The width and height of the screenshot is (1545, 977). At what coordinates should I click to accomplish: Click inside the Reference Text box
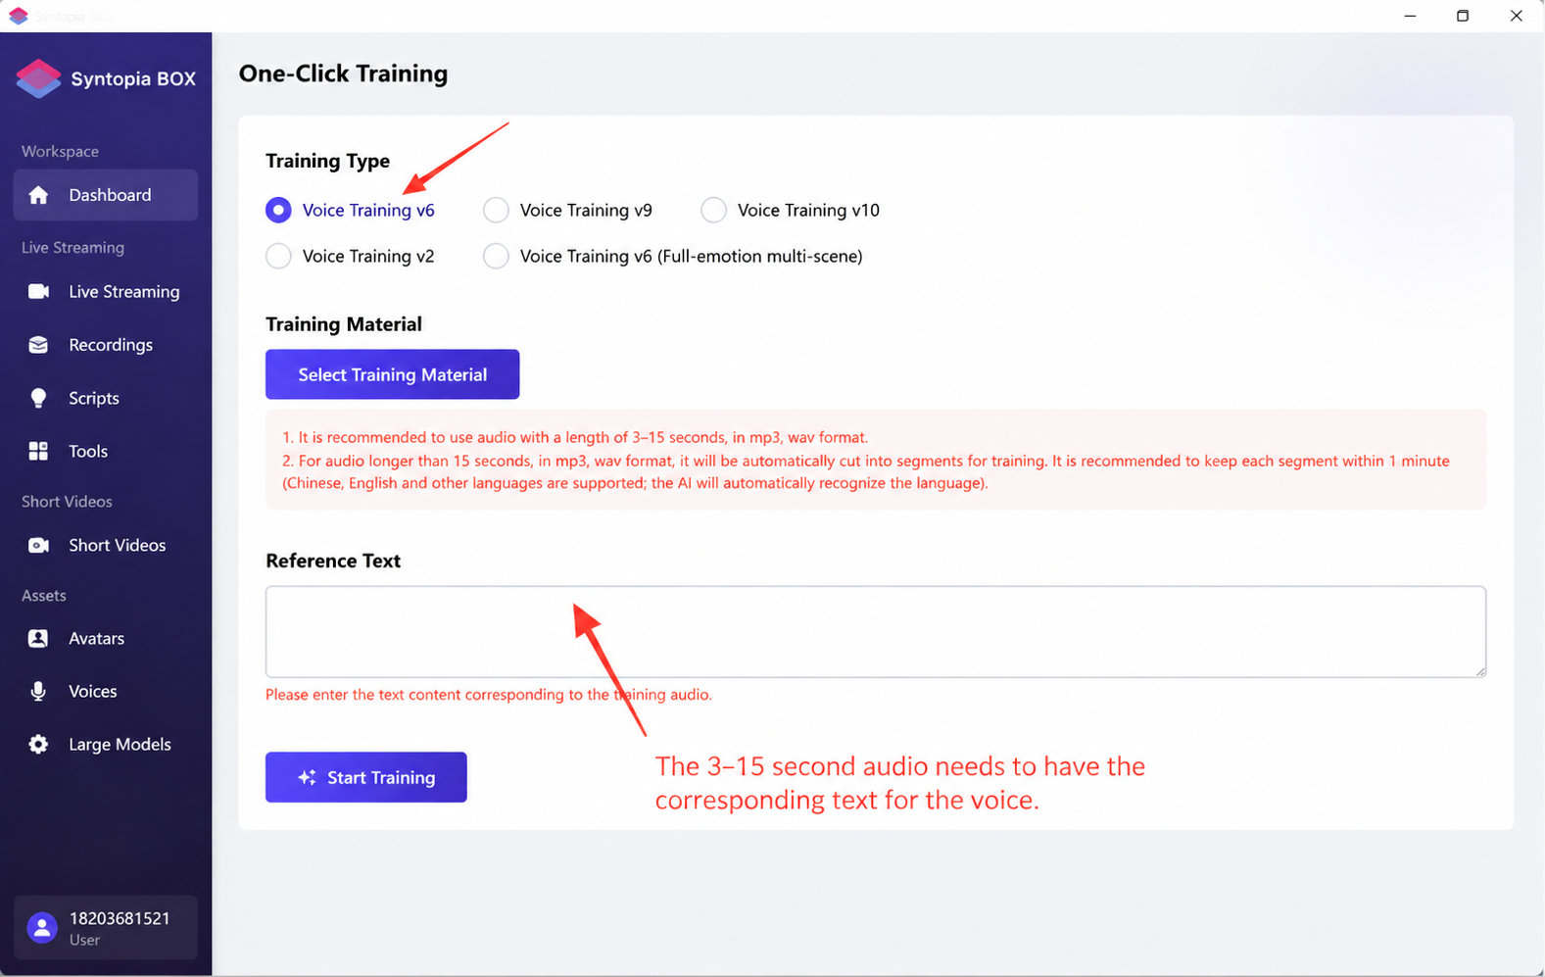(x=875, y=632)
